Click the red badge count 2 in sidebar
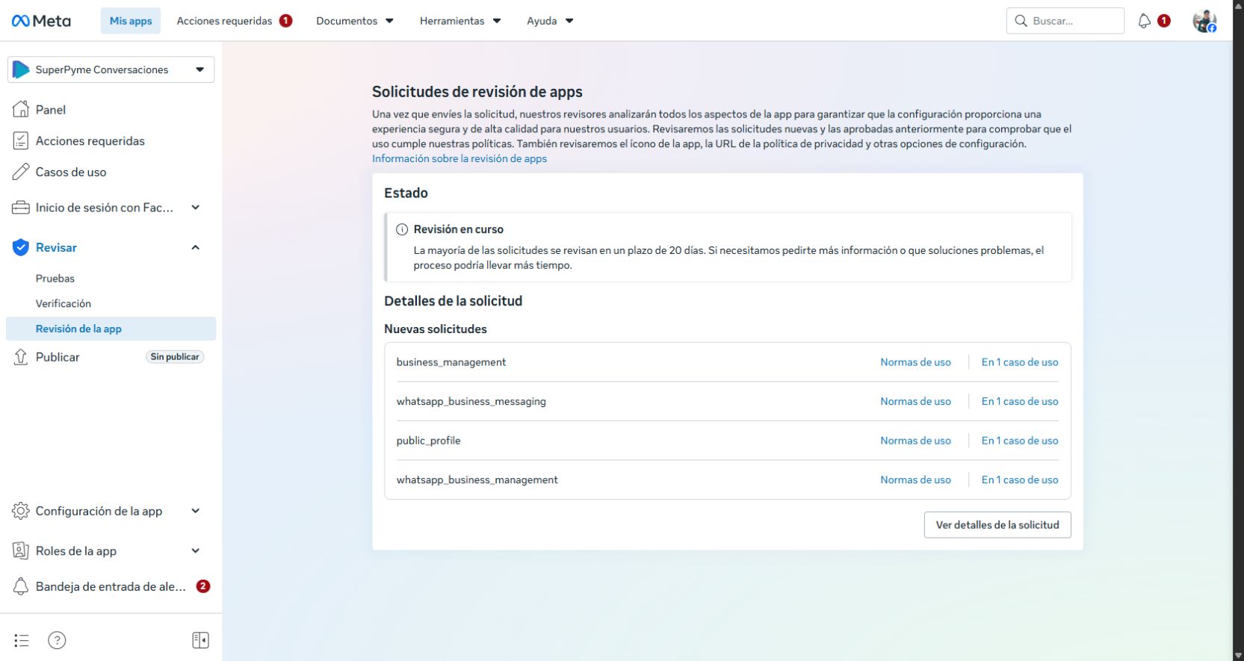1244x661 pixels. tap(203, 586)
